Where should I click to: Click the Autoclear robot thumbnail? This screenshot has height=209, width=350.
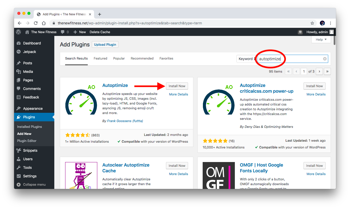pyautogui.click(x=81, y=175)
